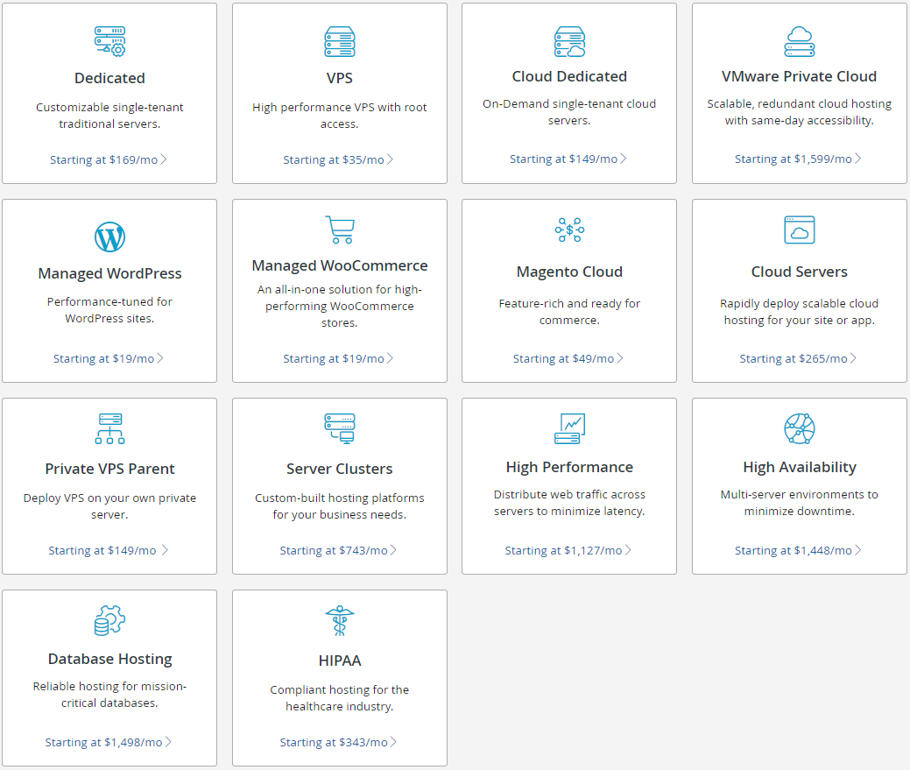The width and height of the screenshot is (910, 770).
Task: Select the Database Hosting heading
Action: pyautogui.click(x=109, y=659)
